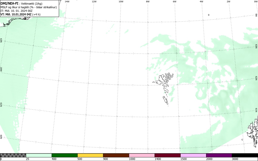
Task: Select the '10W' longitude label
Action: tap(121, 2)
